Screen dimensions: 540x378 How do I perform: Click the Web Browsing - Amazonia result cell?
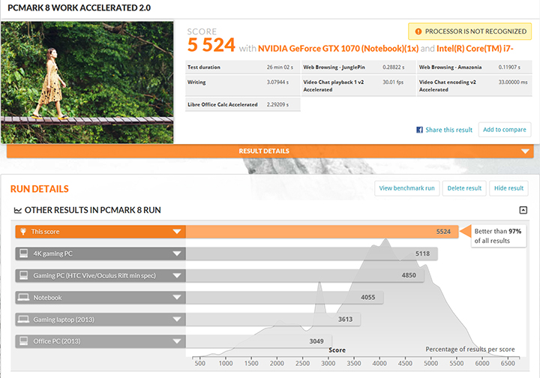[x=474, y=67]
